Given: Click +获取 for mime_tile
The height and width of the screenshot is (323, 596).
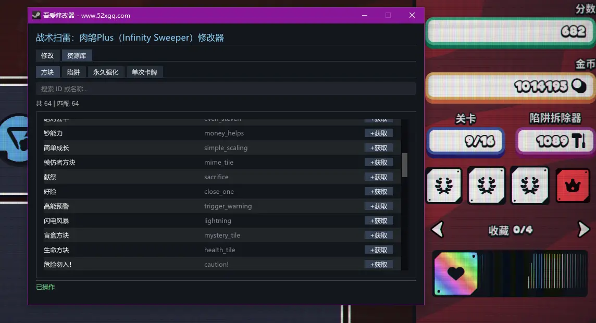Looking at the screenshot, I should [x=379, y=163].
